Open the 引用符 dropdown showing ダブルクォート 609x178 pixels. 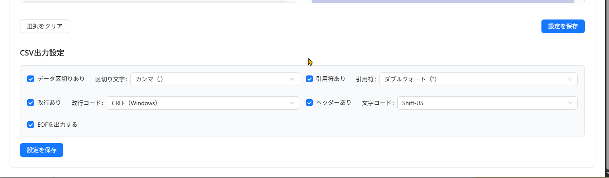point(478,79)
